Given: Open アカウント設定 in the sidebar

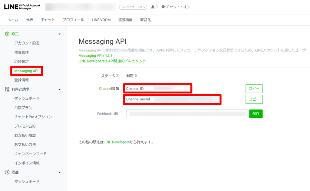Looking at the screenshot, I should point(27,43).
